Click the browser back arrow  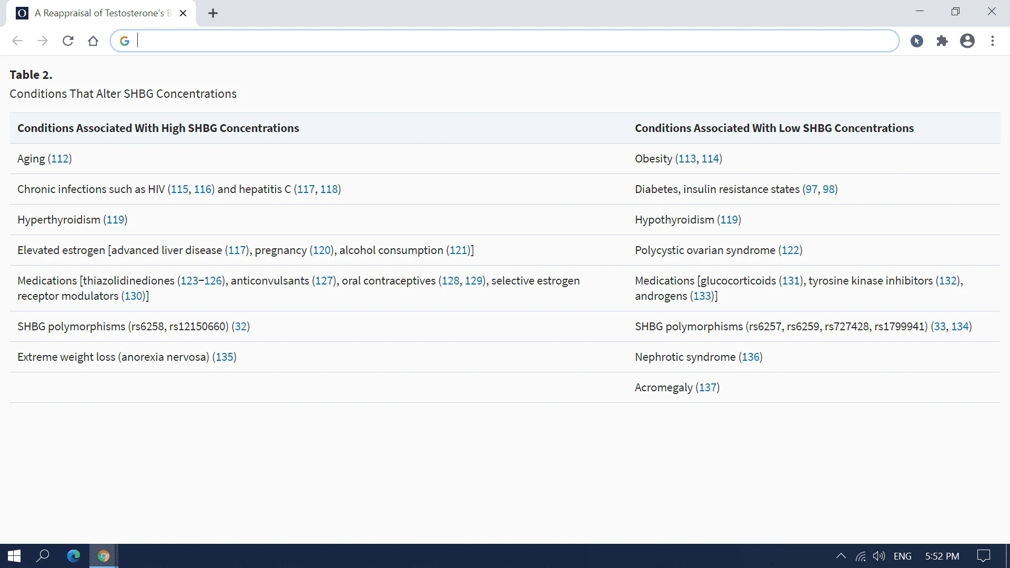coord(17,41)
